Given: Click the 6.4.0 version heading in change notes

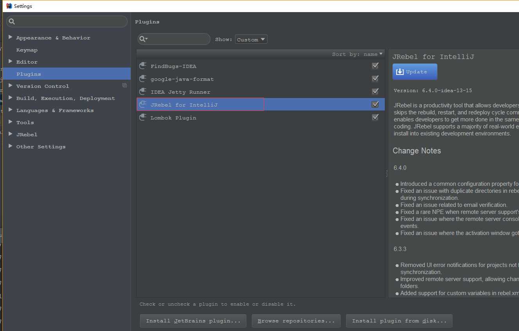Looking at the screenshot, I should point(400,168).
